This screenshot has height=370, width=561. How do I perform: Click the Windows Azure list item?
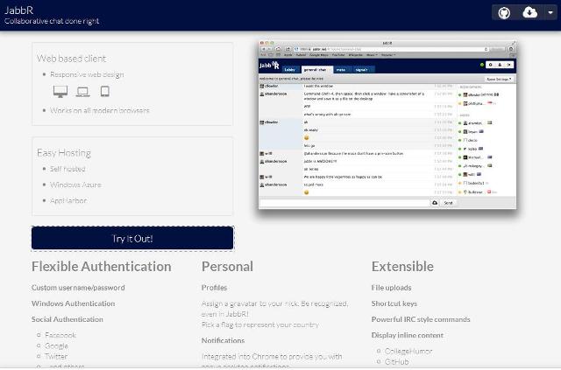click(x=75, y=185)
